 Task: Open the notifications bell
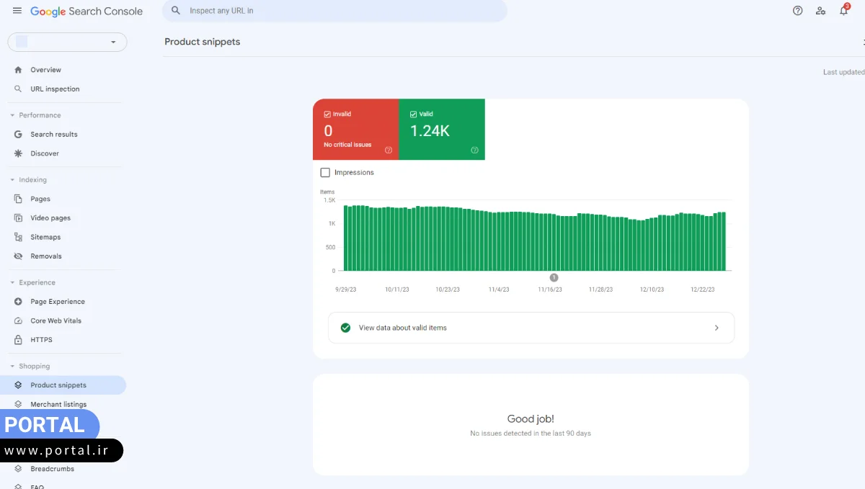click(x=843, y=11)
